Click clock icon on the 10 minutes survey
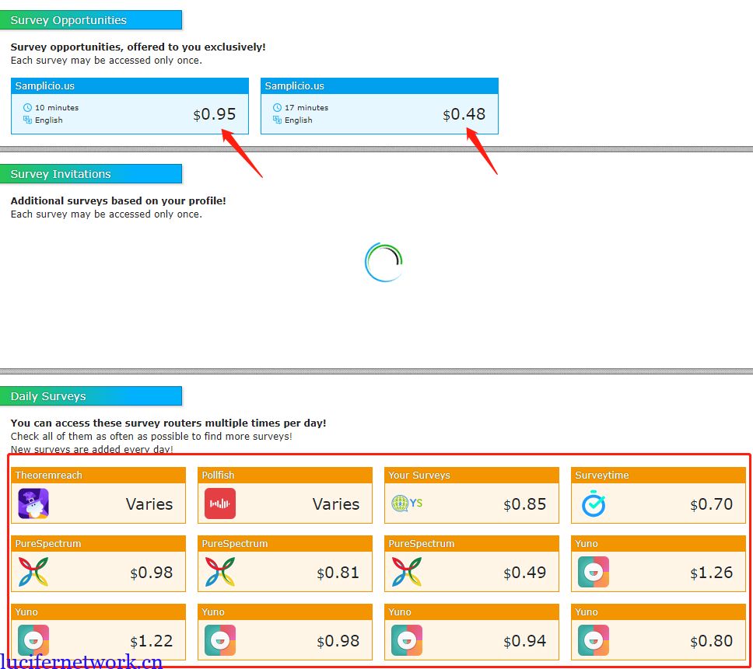The height and width of the screenshot is (669, 753). (x=28, y=107)
